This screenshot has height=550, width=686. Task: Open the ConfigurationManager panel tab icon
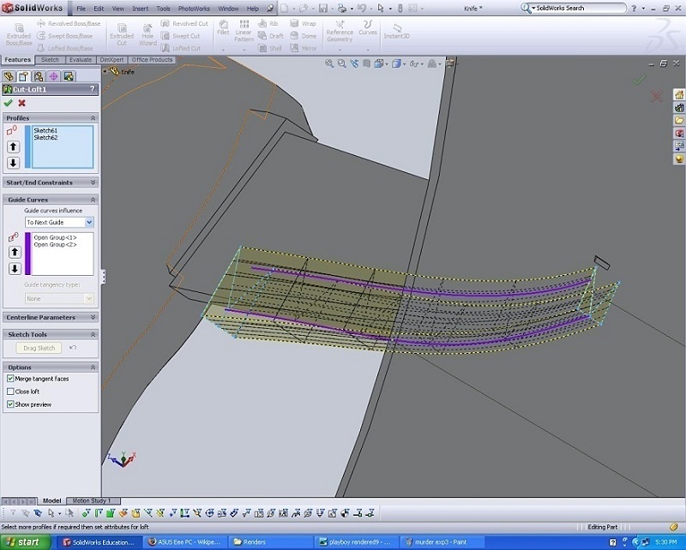pos(39,76)
